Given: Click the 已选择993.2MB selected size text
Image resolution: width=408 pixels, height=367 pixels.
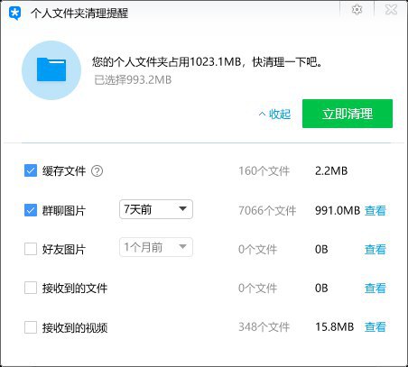Looking at the screenshot, I should 133,80.
